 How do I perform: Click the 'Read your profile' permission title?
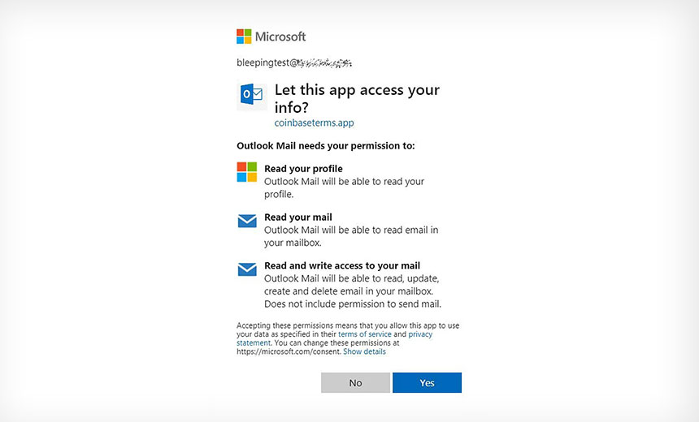303,169
